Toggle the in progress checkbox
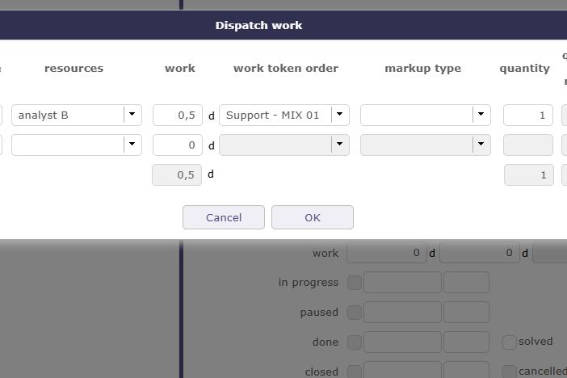The image size is (567, 378). pos(354,282)
